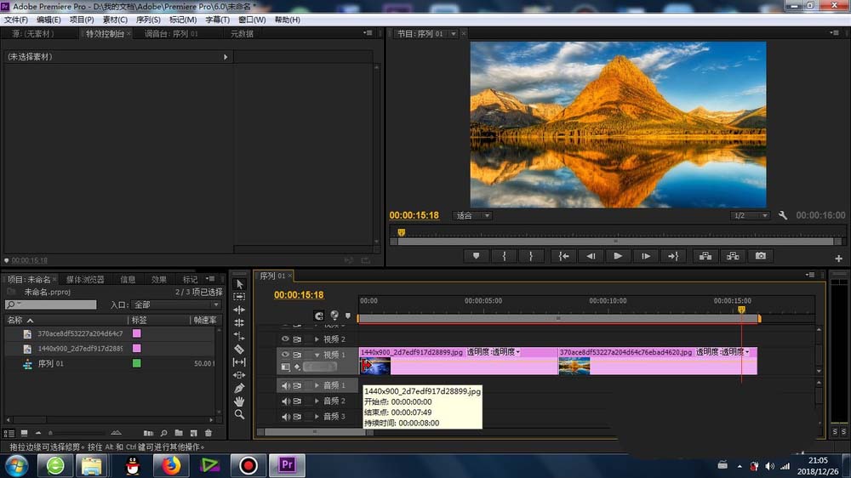Select the Pen tool
The width and height of the screenshot is (851, 478).
tap(239, 388)
